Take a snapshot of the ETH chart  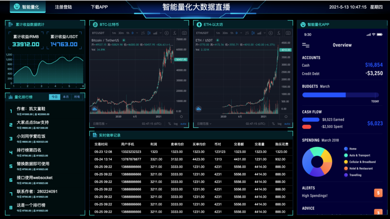click(x=288, y=33)
